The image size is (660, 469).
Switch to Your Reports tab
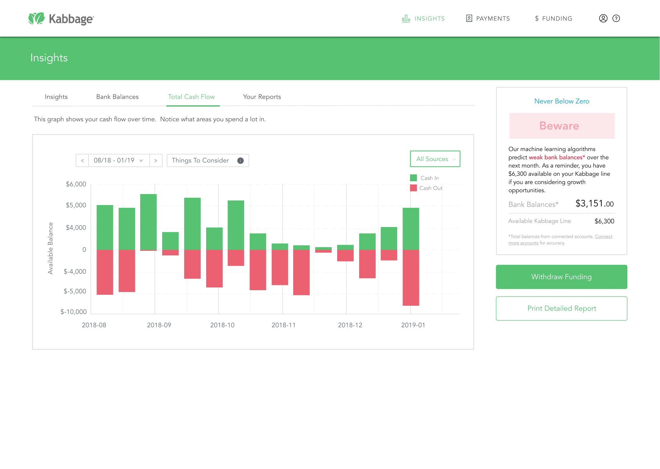click(262, 97)
